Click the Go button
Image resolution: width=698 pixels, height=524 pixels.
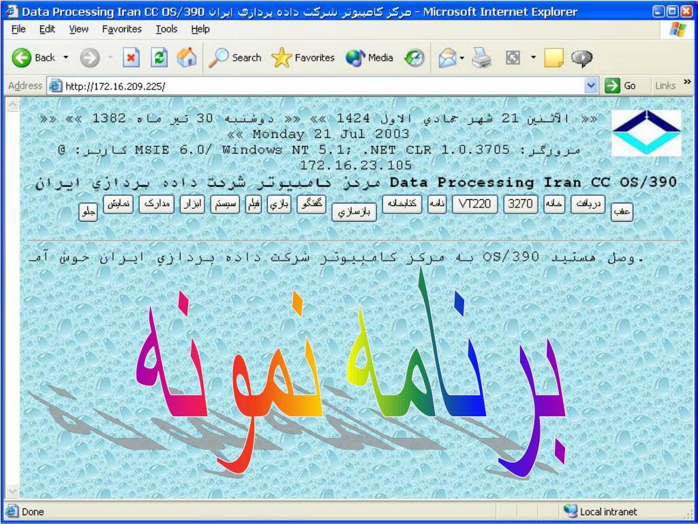[620, 86]
